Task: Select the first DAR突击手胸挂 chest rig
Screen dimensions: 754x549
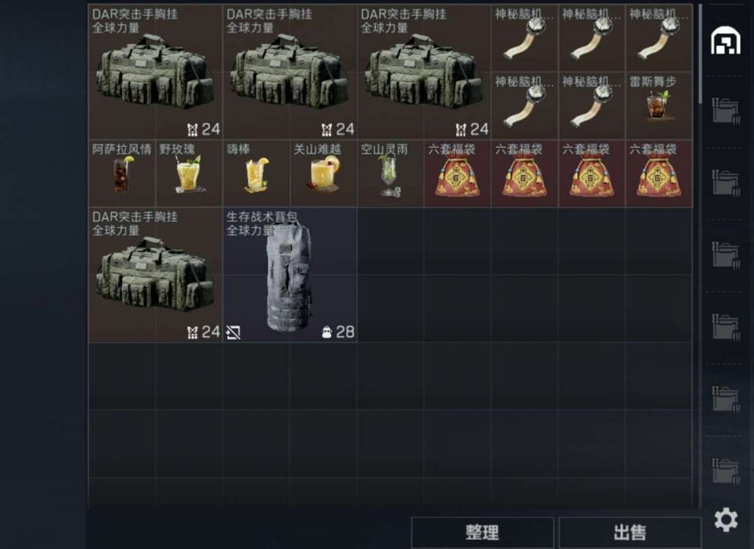Action: [x=155, y=72]
